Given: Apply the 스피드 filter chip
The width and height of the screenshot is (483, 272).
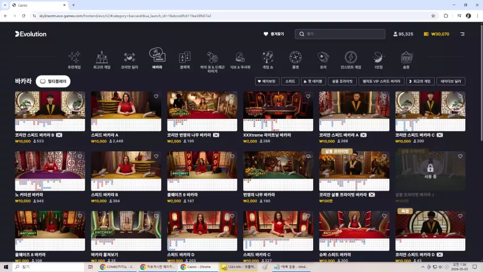Looking at the screenshot, I should coord(290,81).
